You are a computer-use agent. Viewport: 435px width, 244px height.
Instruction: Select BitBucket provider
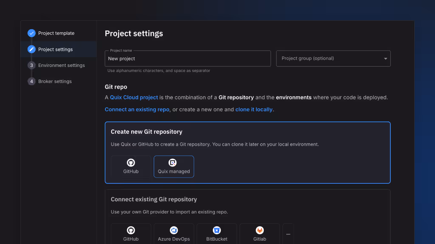(x=217, y=234)
